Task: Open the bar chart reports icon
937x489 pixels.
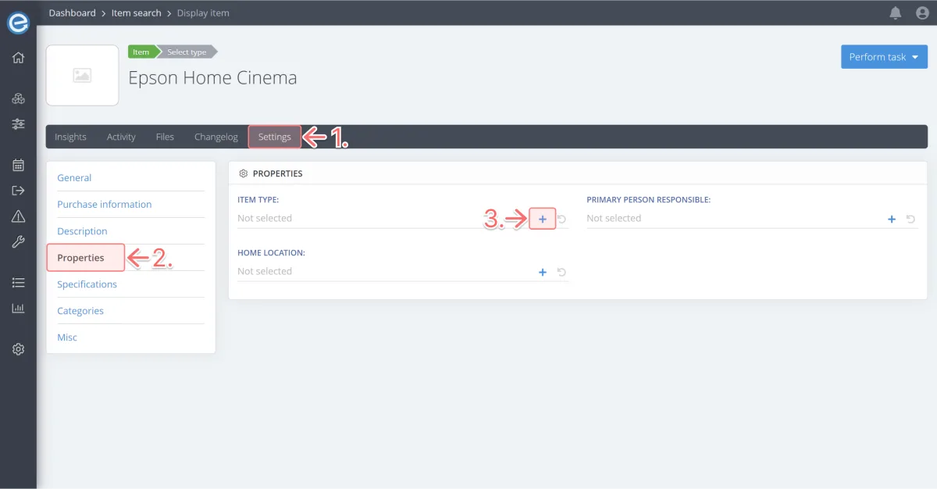Action: (18, 308)
